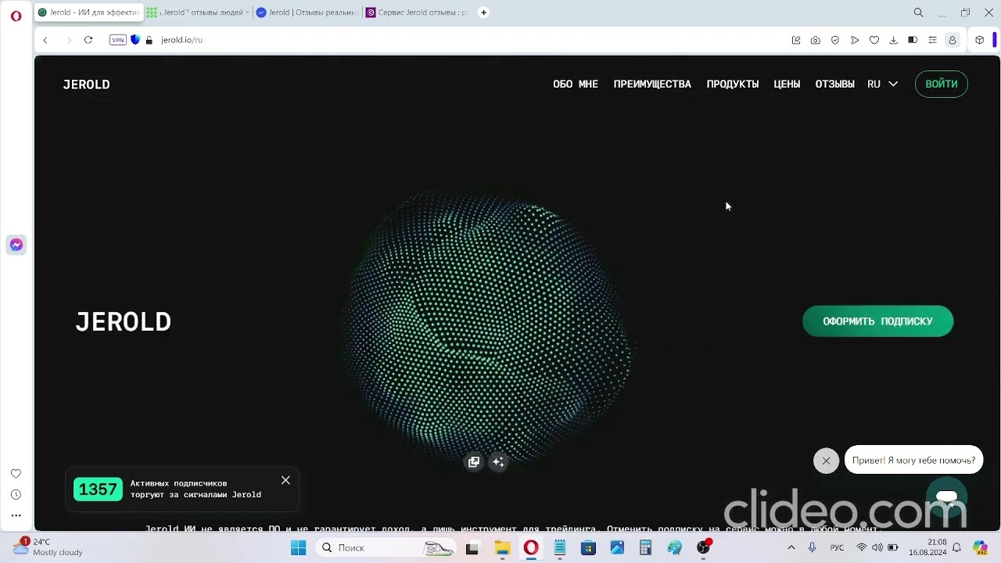The height and width of the screenshot is (563, 1001).
Task: Open File Explorer from the taskbar
Action: pyautogui.click(x=501, y=548)
